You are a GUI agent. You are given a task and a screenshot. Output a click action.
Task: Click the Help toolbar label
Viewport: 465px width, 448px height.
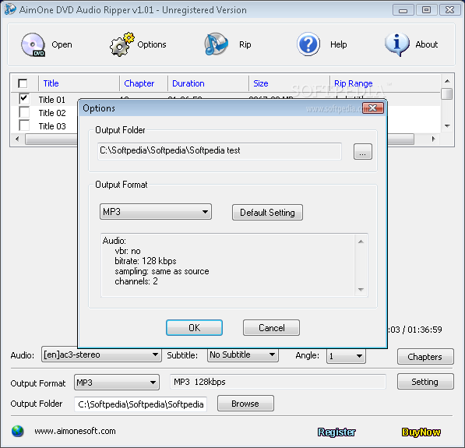pos(338,44)
